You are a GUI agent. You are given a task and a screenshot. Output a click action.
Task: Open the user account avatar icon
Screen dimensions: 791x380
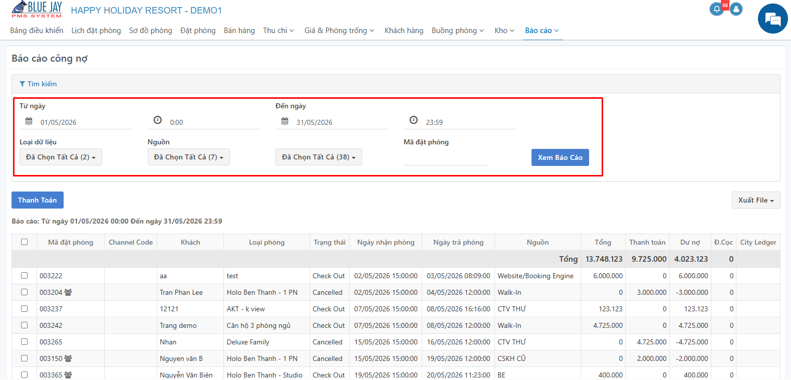[736, 9]
